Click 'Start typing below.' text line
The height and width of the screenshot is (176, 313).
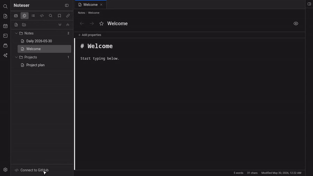point(100,58)
